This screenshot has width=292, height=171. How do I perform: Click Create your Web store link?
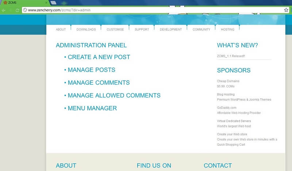(232, 134)
